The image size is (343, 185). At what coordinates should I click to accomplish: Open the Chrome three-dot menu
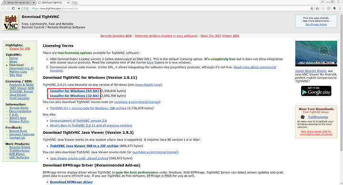(340, 8)
